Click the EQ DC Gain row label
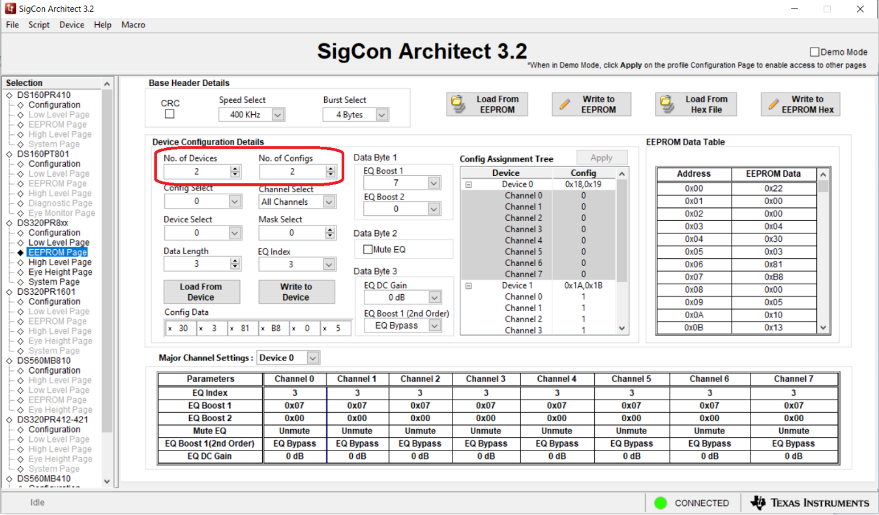 coord(211,456)
